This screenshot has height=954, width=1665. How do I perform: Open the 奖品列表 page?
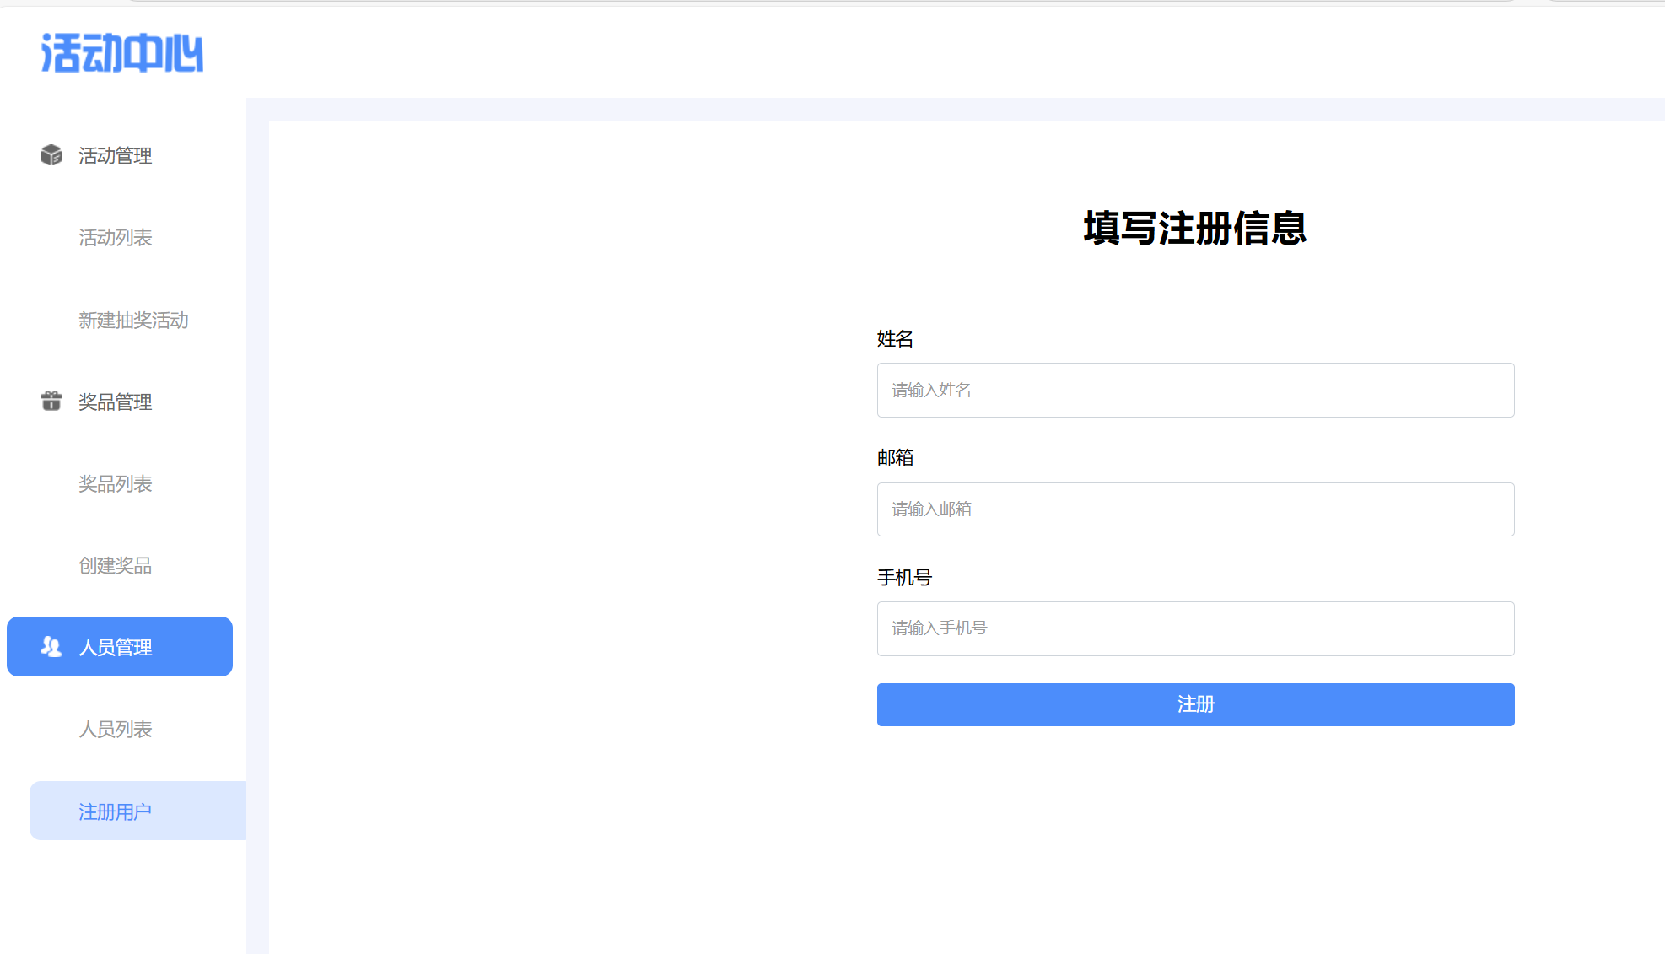pos(116,484)
